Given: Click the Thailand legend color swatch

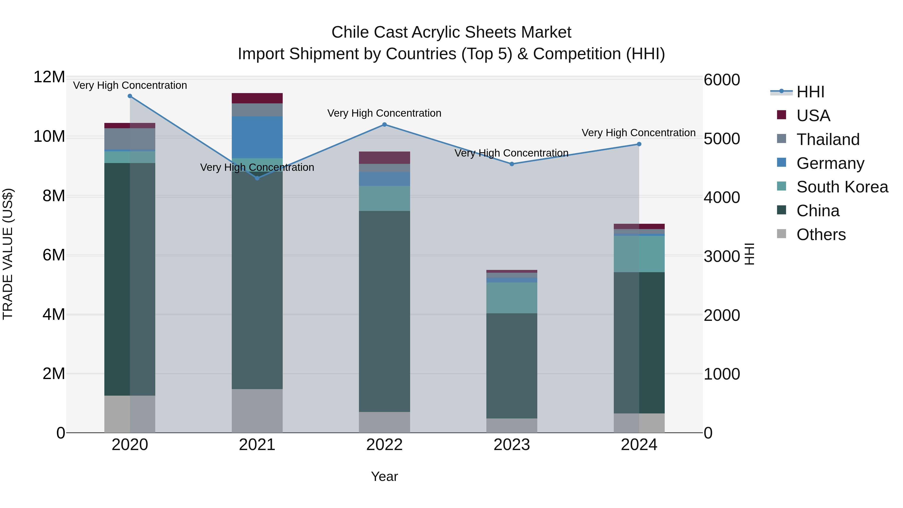Looking at the screenshot, I should 781,138.
